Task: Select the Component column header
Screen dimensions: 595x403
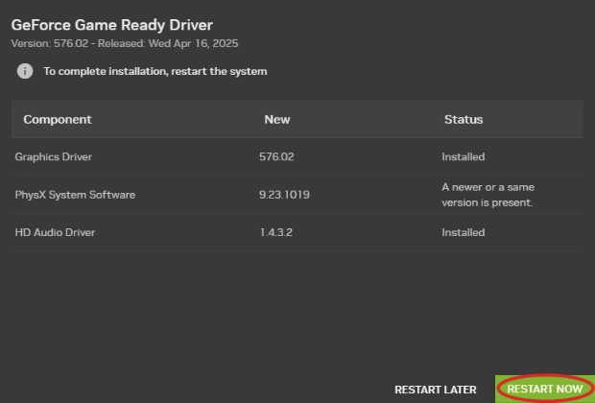Action: click(58, 120)
